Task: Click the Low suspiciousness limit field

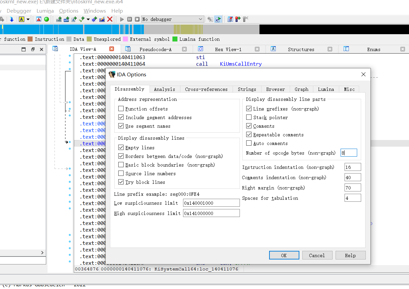Action: tap(211, 203)
